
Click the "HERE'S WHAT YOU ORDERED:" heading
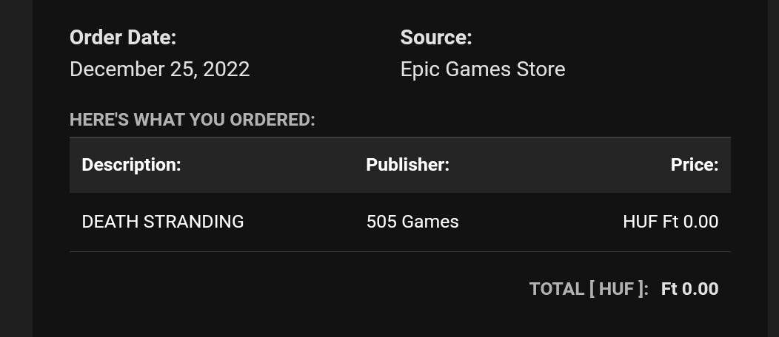(193, 120)
